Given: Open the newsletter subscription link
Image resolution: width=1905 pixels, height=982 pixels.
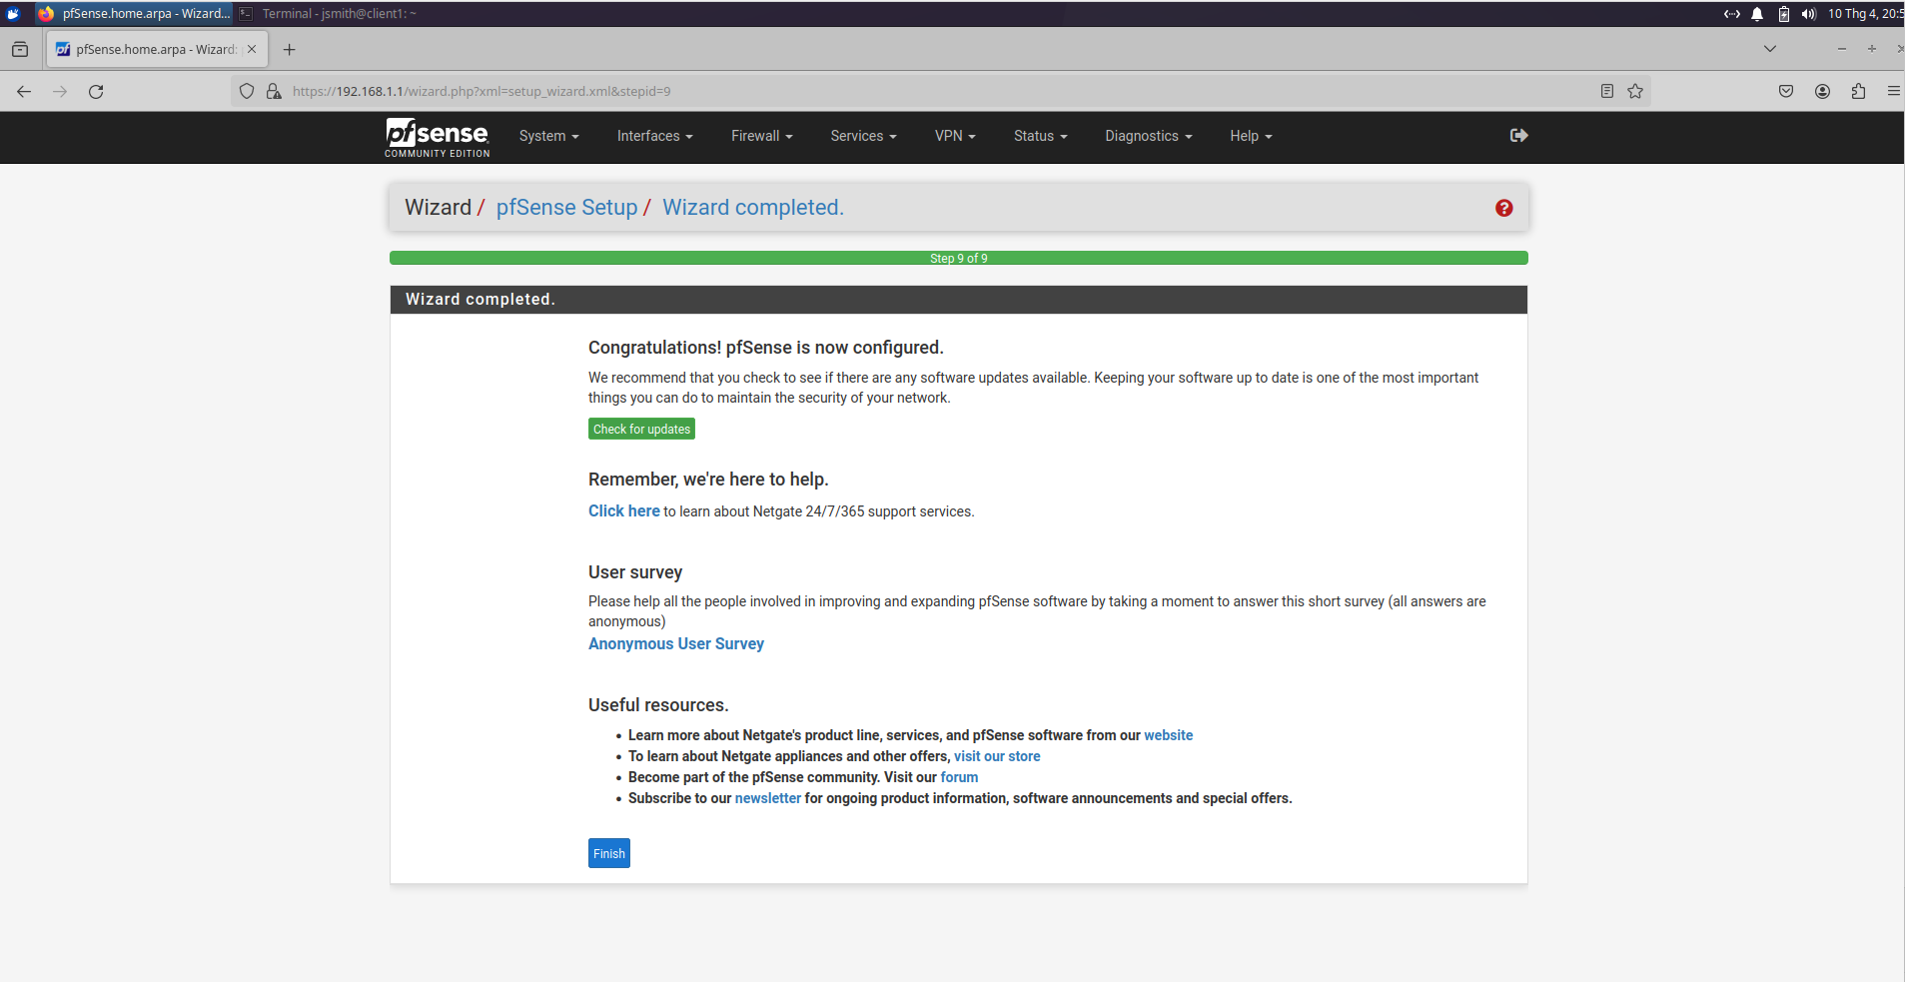Looking at the screenshot, I should [x=767, y=798].
